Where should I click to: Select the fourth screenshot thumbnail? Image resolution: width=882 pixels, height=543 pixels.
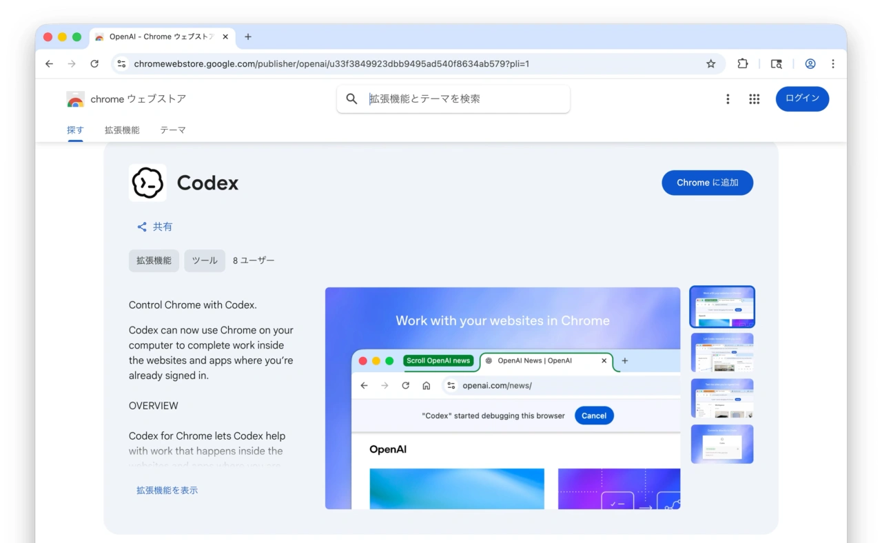pyautogui.click(x=722, y=444)
